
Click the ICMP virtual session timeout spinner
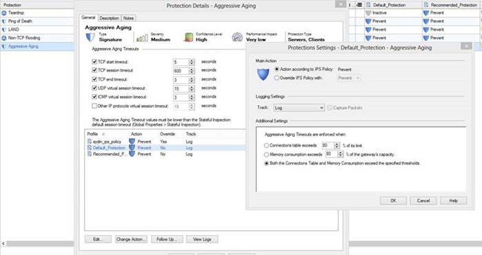point(192,98)
